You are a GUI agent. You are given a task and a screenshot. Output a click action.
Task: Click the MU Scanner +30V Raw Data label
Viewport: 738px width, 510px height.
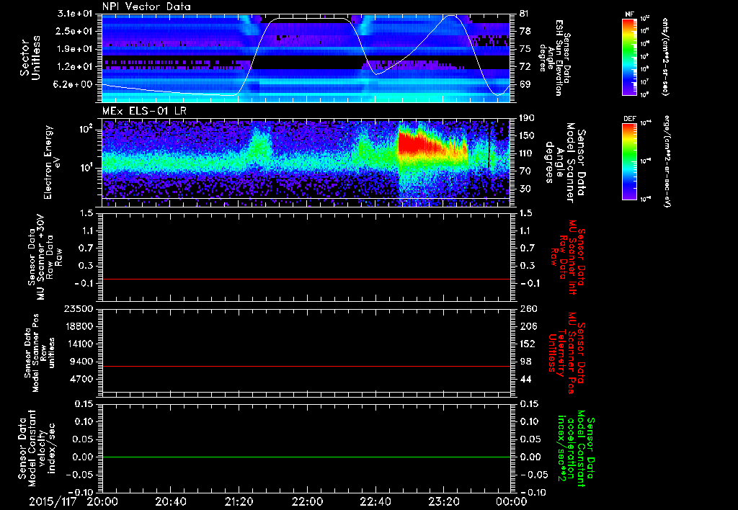tap(45, 257)
